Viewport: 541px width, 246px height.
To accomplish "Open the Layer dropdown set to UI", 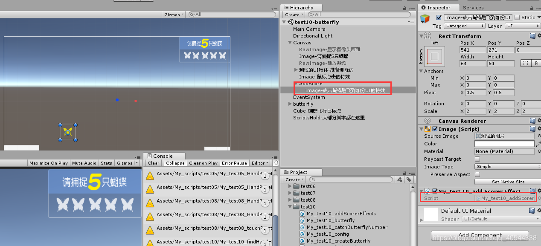I will (x=522, y=26).
